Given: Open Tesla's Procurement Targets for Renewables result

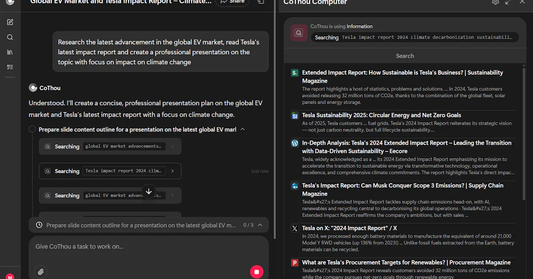Looking at the screenshot, I should click(406, 263).
